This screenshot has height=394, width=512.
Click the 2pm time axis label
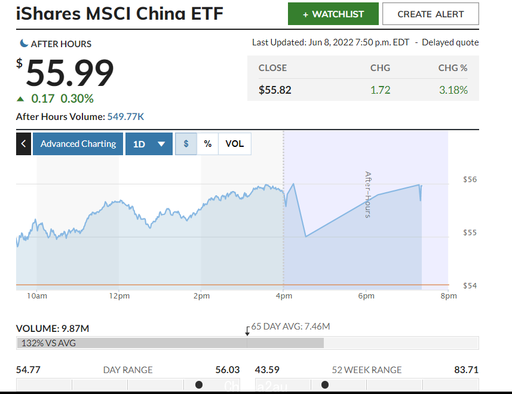point(201,296)
